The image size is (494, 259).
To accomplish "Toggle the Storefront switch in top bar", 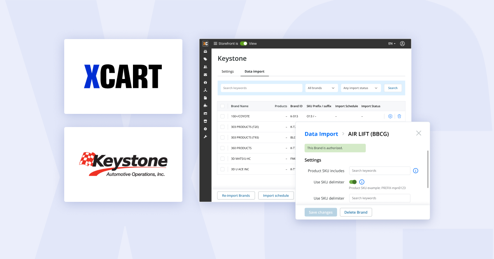I will (244, 44).
